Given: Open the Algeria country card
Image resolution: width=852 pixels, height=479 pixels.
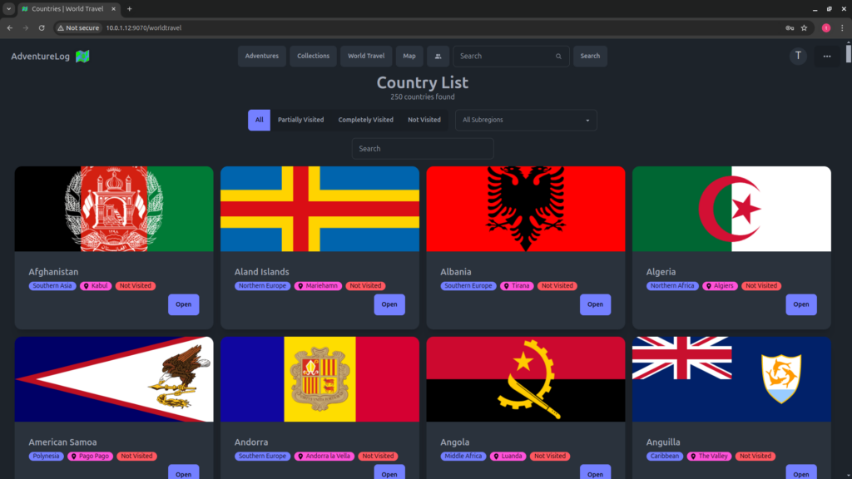Looking at the screenshot, I should [801, 304].
